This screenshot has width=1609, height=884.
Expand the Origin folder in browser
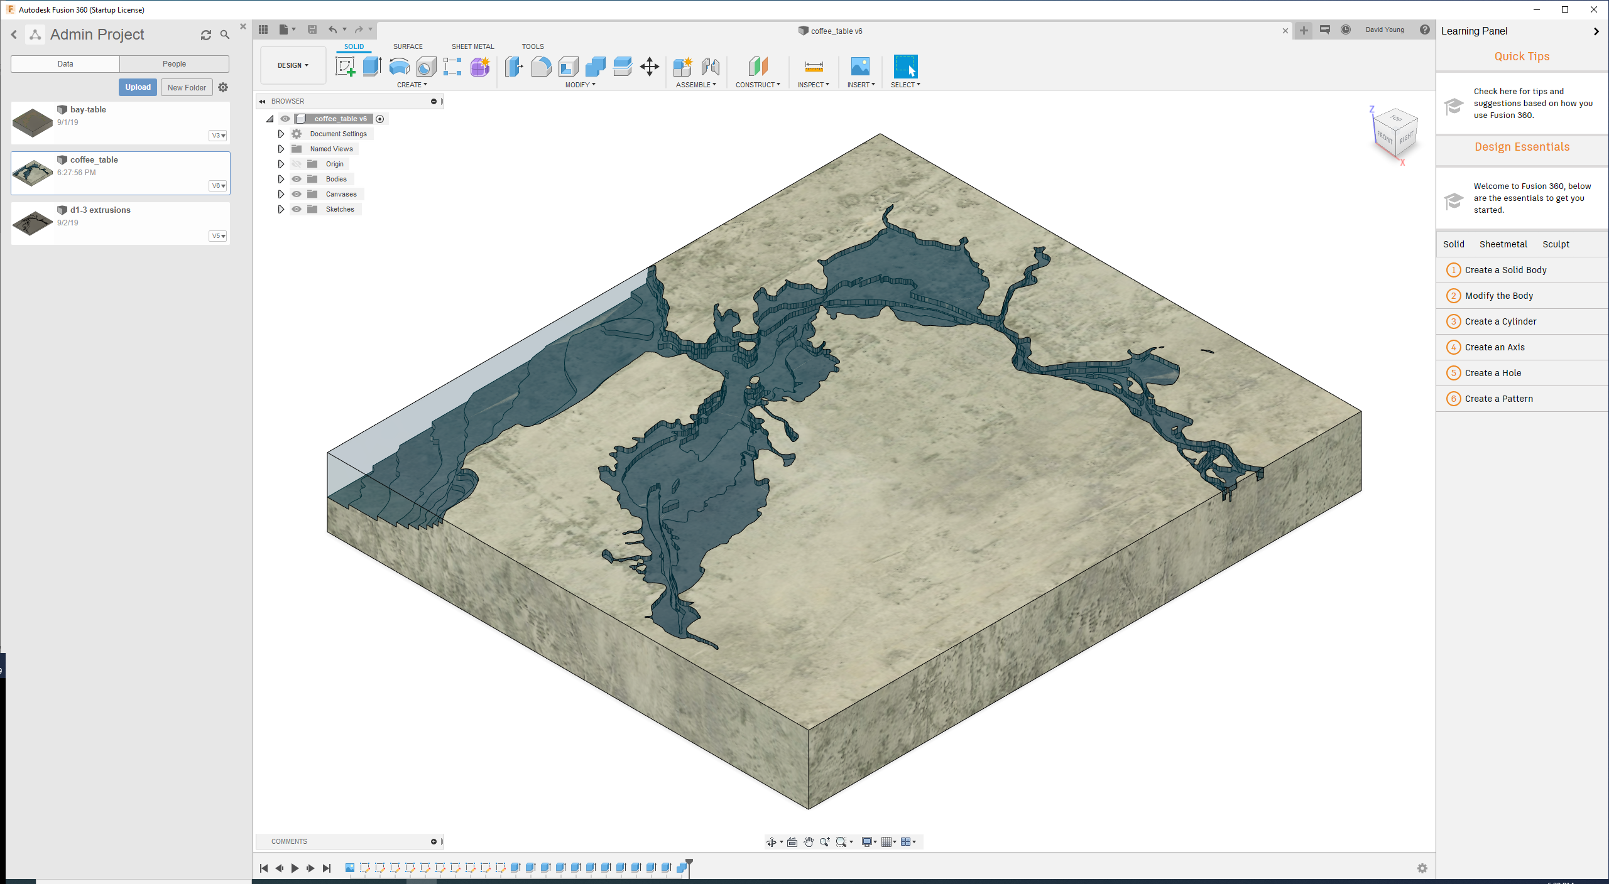(x=281, y=163)
